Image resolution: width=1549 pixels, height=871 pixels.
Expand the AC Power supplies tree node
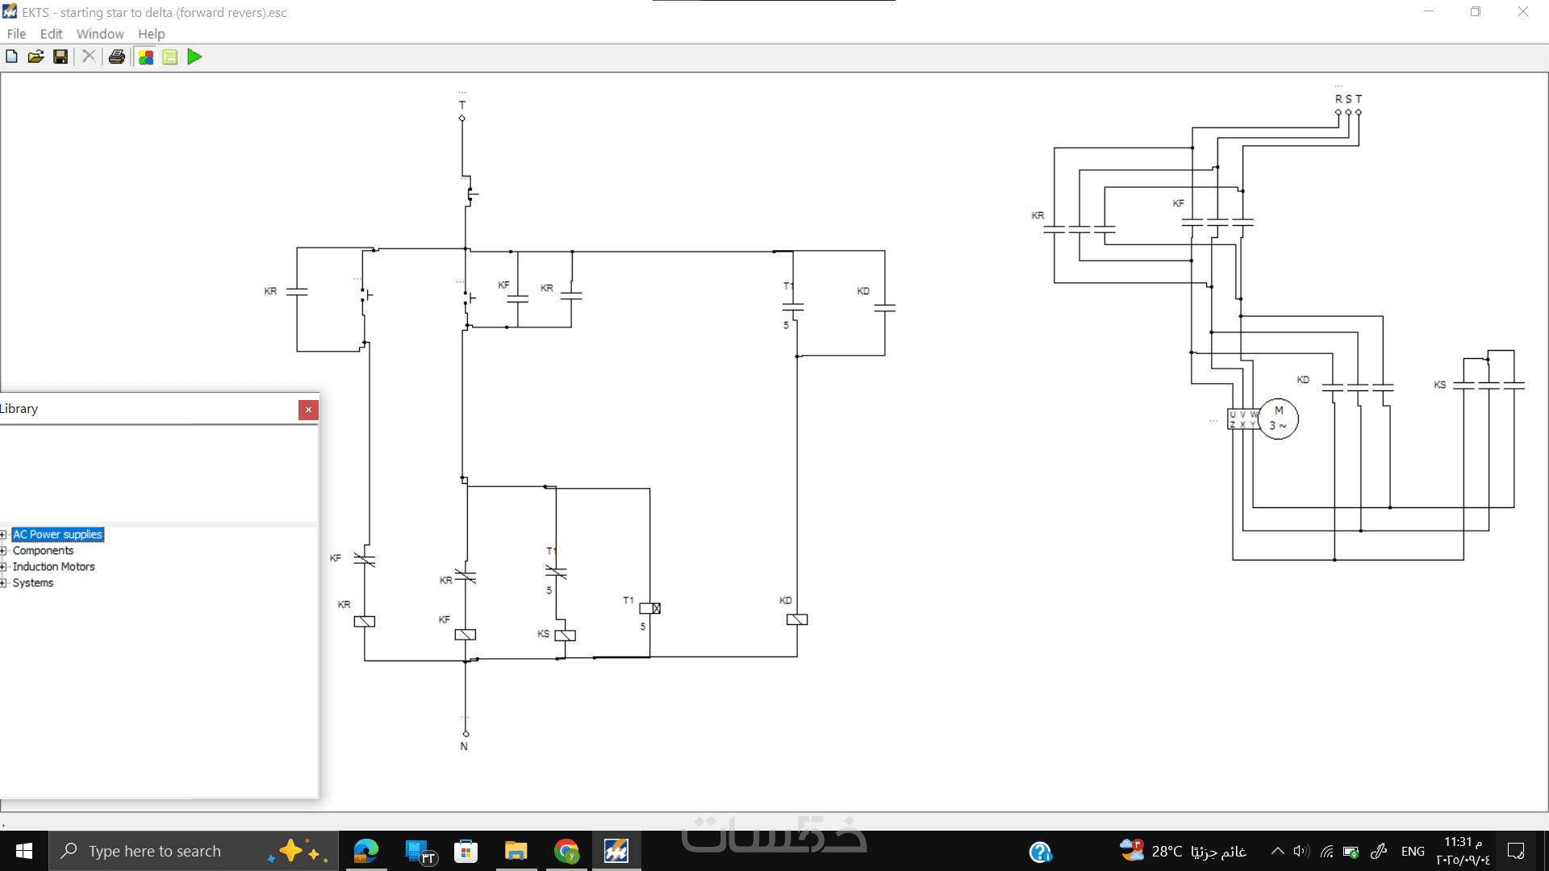click(3, 535)
